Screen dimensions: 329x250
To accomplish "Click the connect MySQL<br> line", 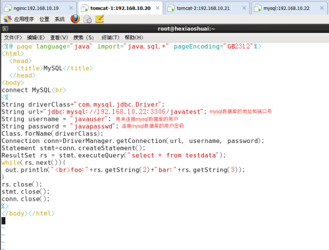I will [34, 90].
